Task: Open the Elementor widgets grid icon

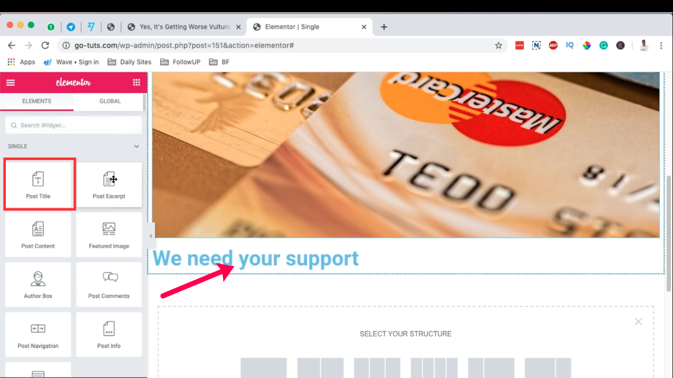Action: (x=136, y=83)
